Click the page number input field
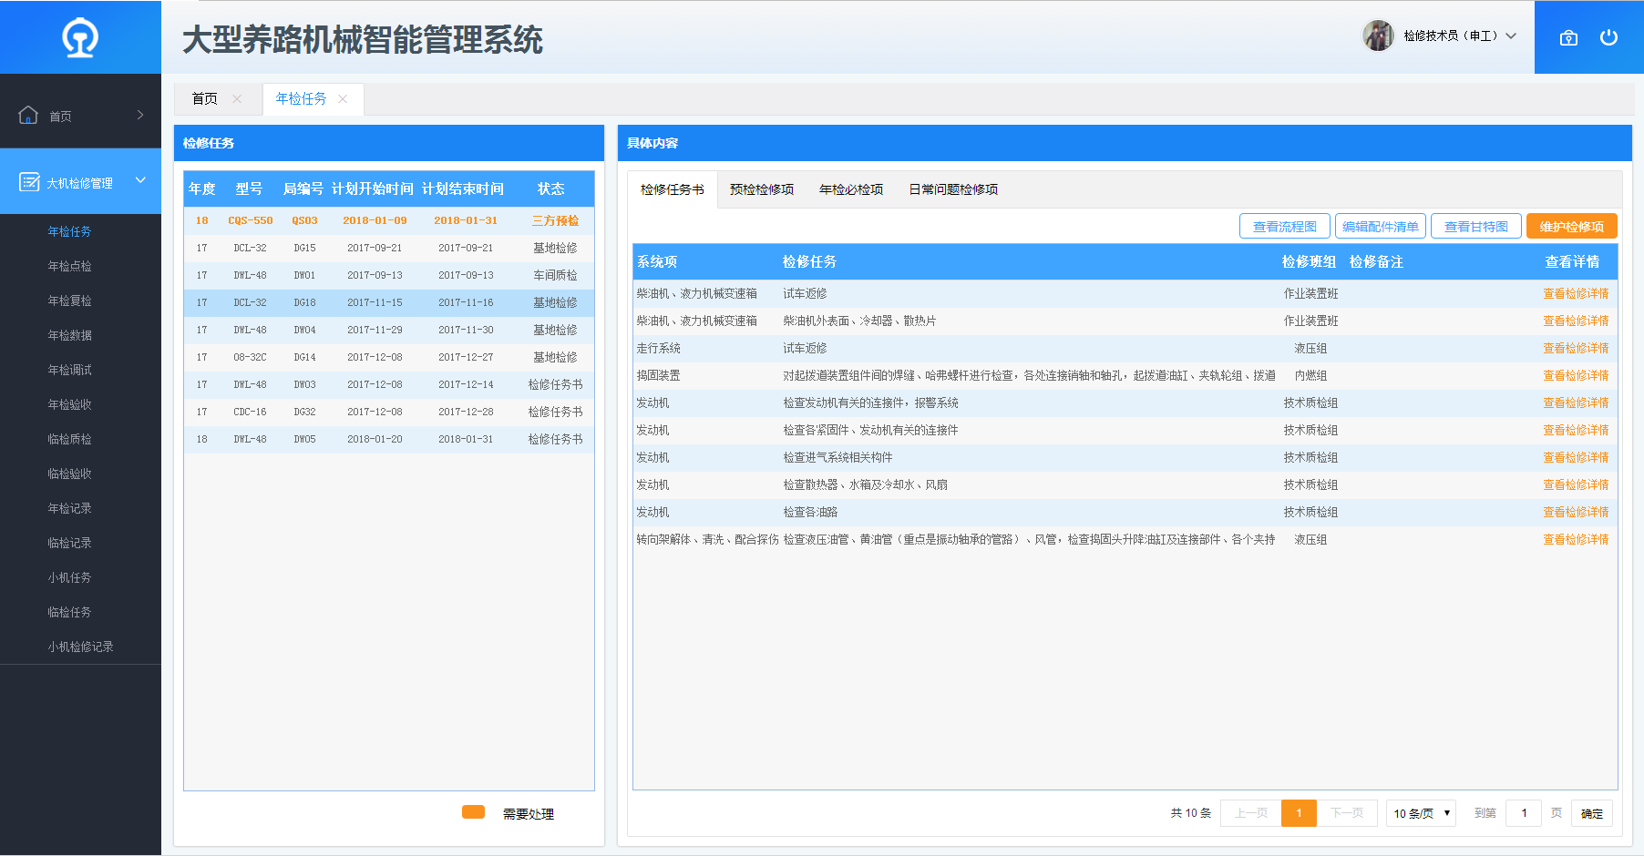The height and width of the screenshot is (856, 1644). [x=1523, y=813]
